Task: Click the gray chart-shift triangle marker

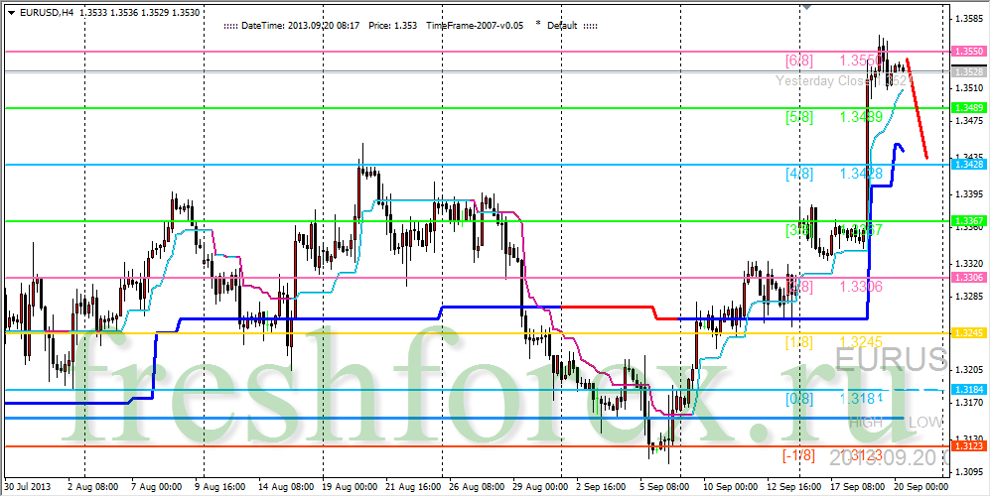Action: [806, 6]
